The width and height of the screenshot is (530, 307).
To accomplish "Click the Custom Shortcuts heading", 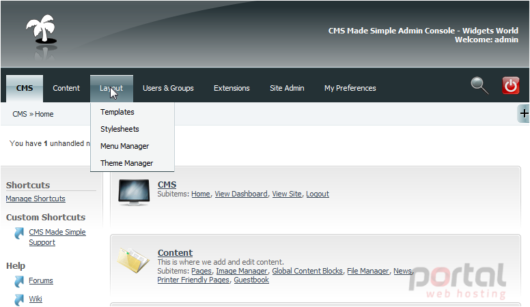I will tap(46, 217).
